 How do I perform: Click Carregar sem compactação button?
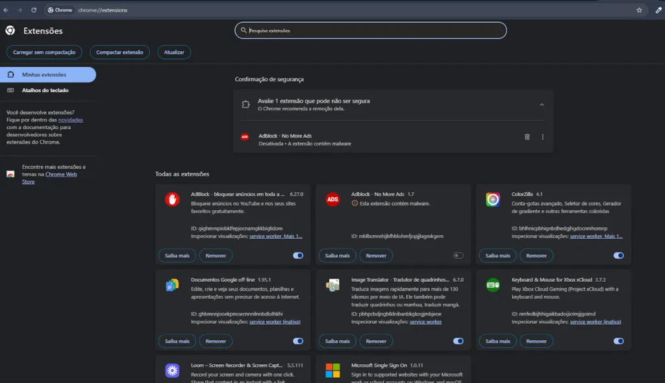point(44,52)
